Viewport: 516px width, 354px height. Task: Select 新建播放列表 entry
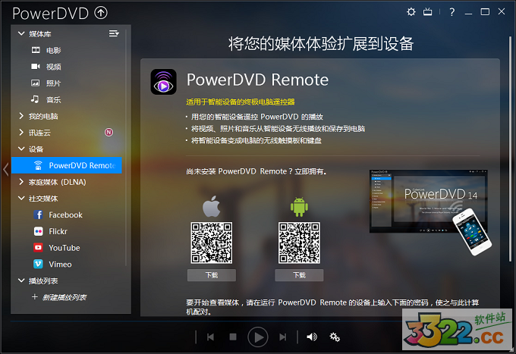(64, 297)
